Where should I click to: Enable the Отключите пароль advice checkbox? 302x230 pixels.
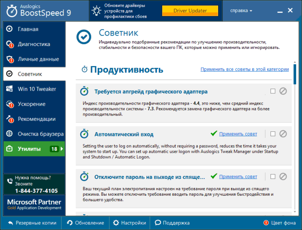click(273, 176)
